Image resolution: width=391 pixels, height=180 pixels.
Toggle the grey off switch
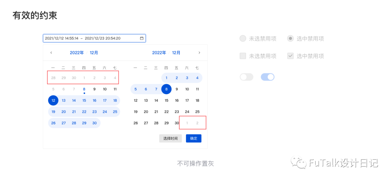click(247, 77)
